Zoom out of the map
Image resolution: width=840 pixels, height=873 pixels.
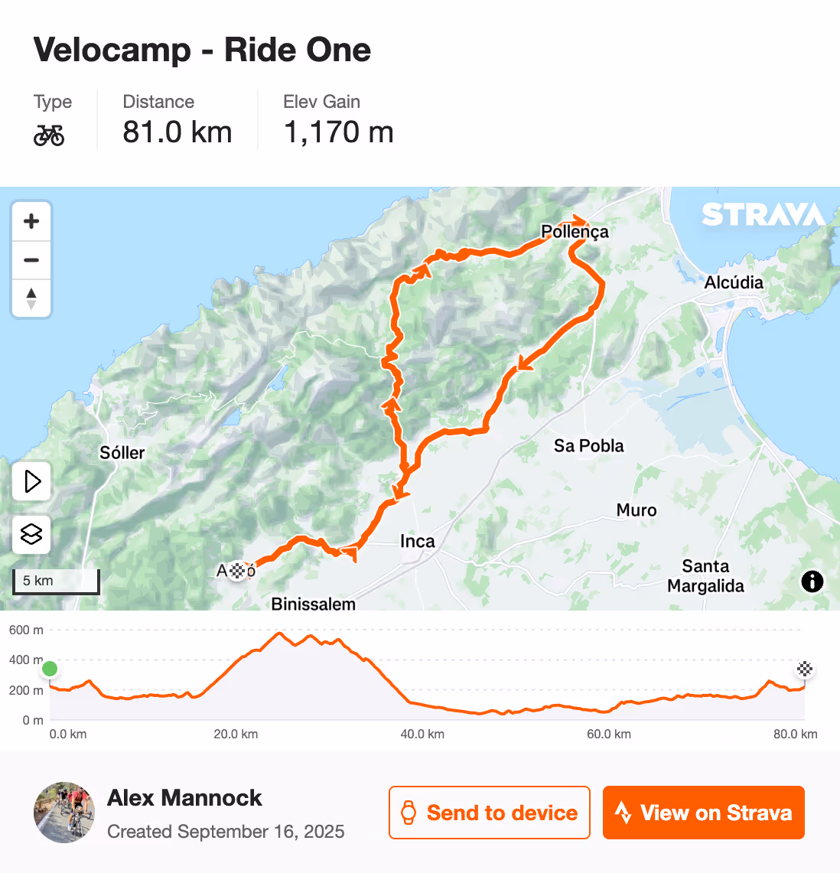pyautogui.click(x=31, y=259)
